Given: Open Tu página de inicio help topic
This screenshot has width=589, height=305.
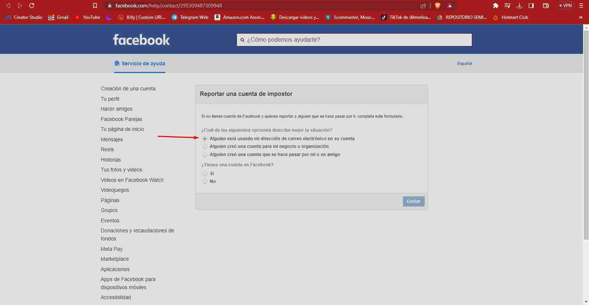Looking at the screenshot, I should 122,129.
